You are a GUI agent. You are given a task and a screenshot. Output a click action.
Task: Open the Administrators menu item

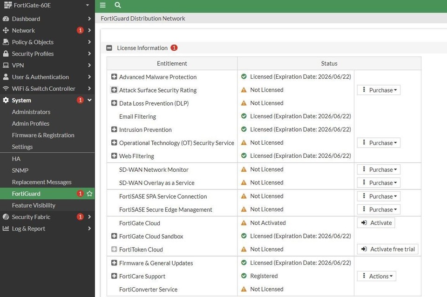(x=31, y=112)
